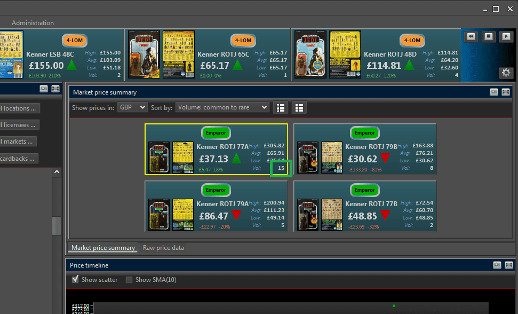The height and width of the screenshot is (314, 518).
Task: Switch to the detailed list view icon
Action: click(x=299, y=107)
